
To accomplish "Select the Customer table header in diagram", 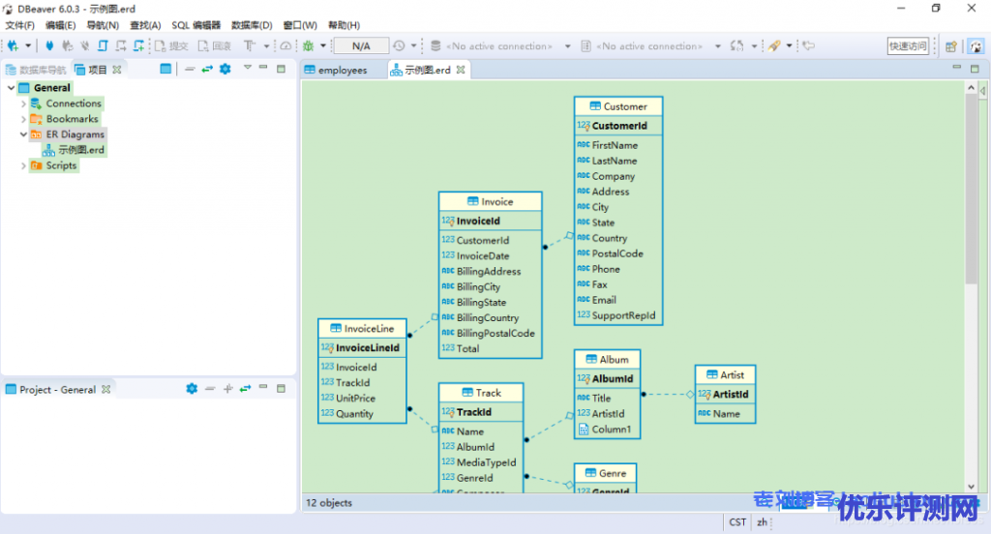I will (x=618, y=106).
